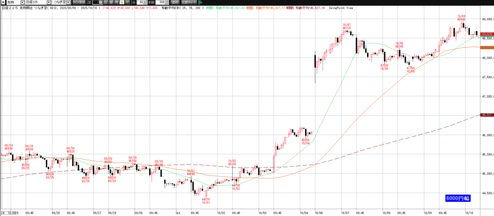Click the 60 minutes interval field
494x216 pixels.
(140, 2)
